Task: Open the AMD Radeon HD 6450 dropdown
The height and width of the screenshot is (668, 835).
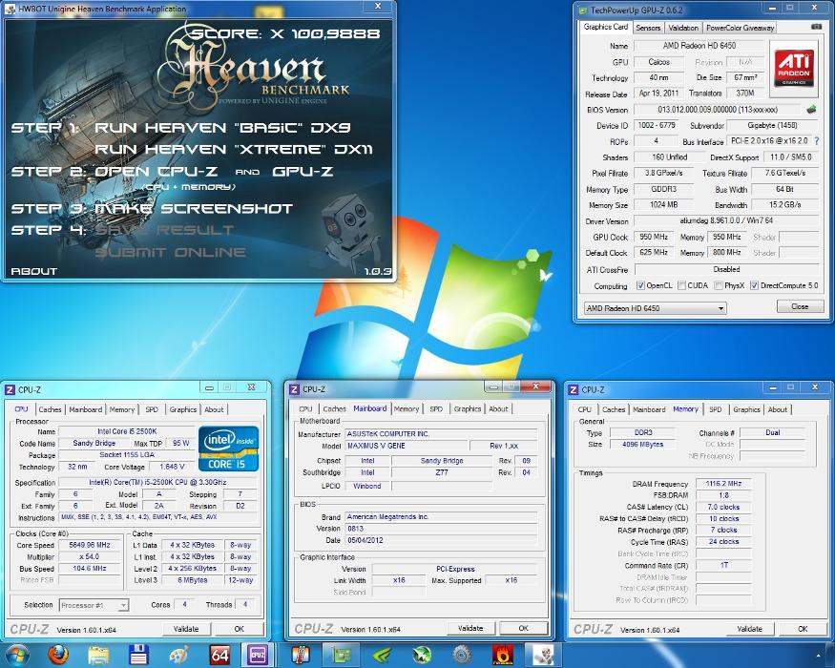Action: (x=655, y=308)
